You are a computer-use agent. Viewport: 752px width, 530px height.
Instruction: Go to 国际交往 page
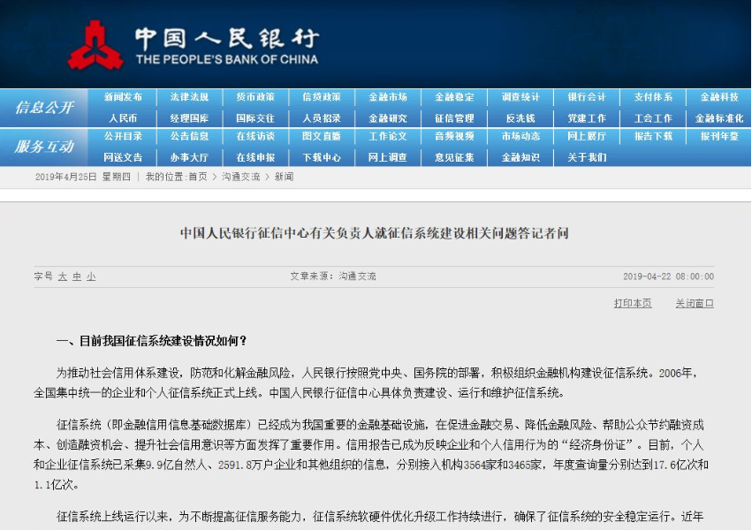[x=255, y=118]
